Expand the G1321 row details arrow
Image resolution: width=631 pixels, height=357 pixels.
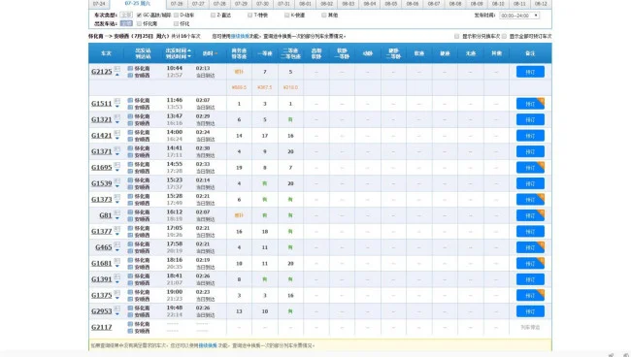117,122
